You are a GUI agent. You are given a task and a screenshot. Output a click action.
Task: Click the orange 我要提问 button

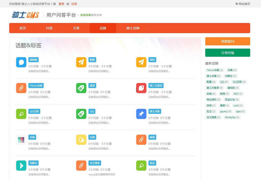pos(227,41)
